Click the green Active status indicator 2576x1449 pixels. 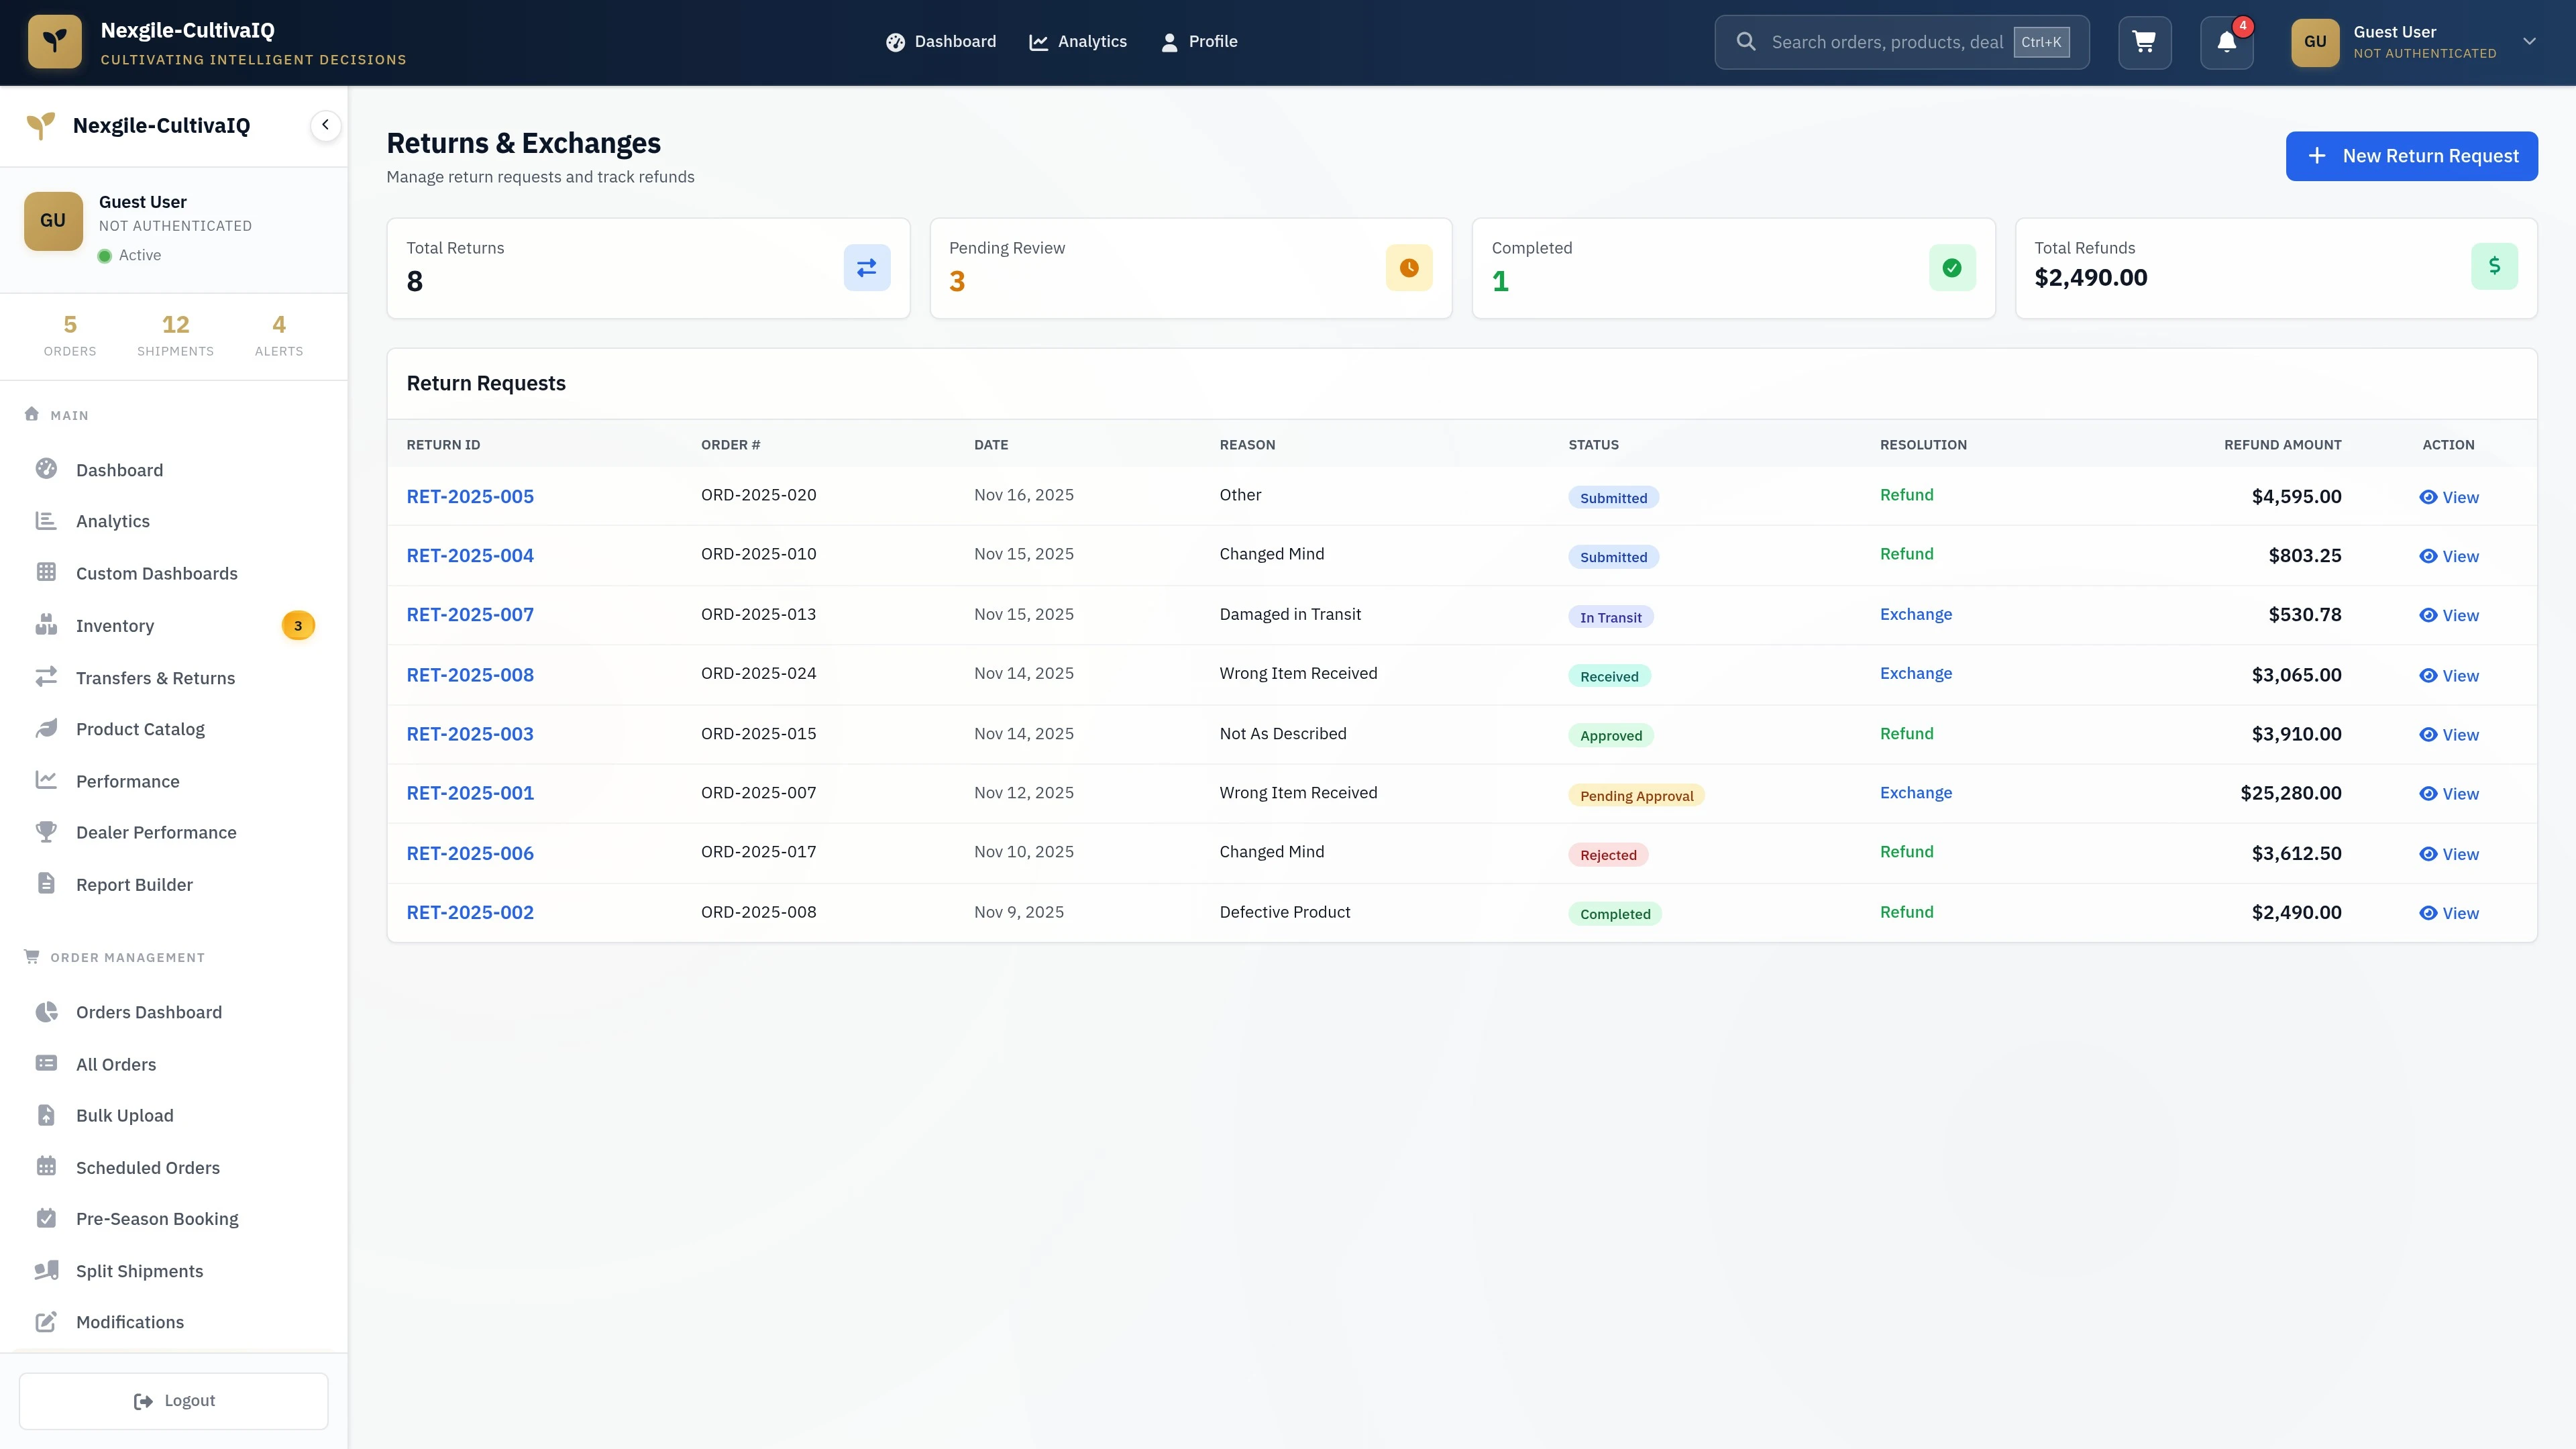click(105, 255)
